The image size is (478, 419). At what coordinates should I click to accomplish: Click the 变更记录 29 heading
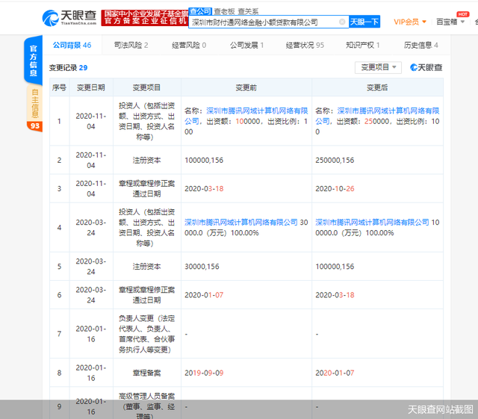coord(68,68)
